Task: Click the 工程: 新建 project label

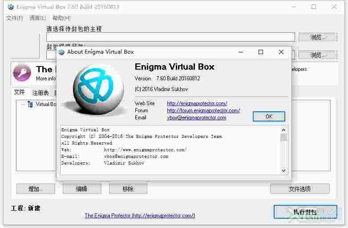Action: [x=25, y=208]
